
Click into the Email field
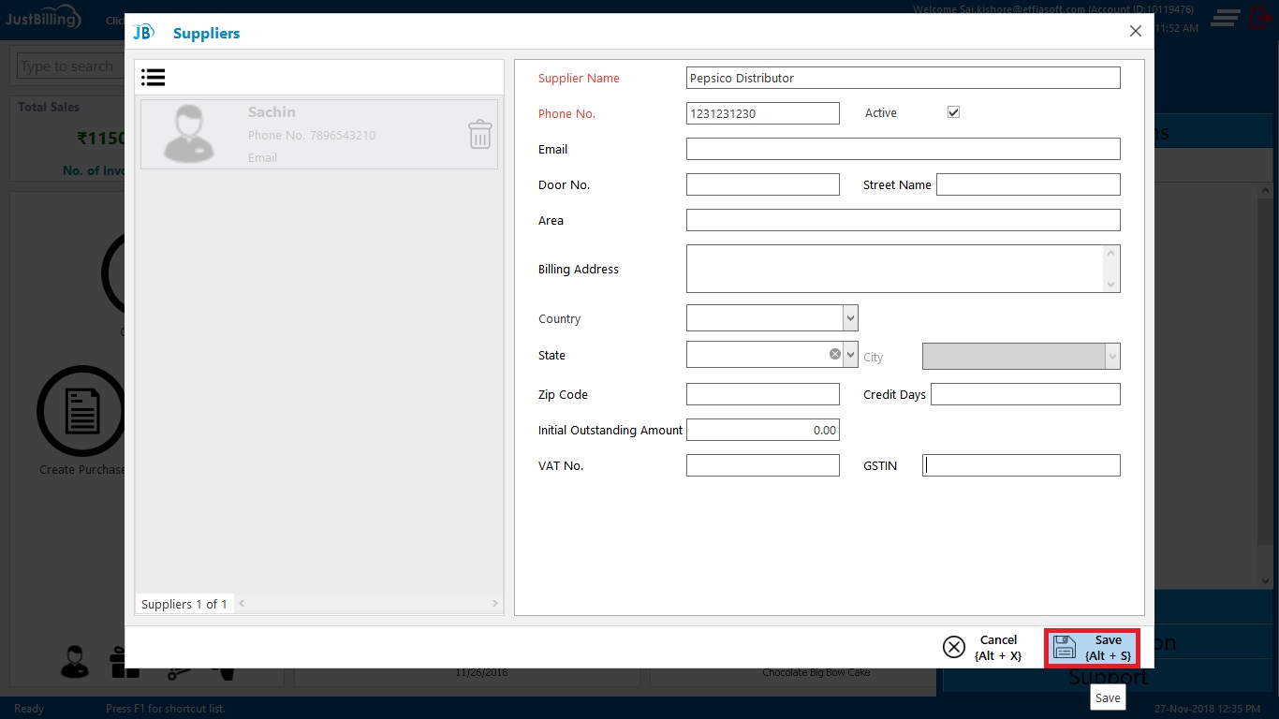(x=903, y=149)
